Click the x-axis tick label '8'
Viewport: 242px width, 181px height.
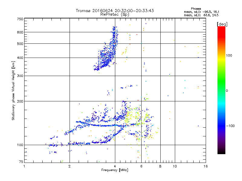click(x=160, y=166)
